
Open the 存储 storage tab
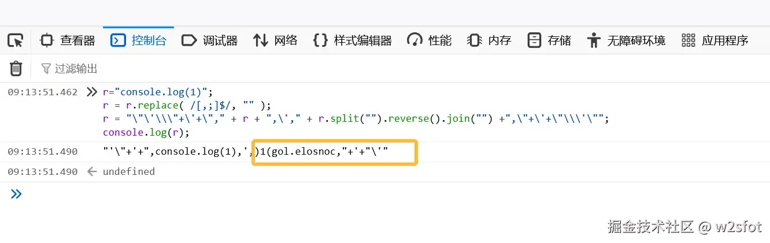[549, 40]
